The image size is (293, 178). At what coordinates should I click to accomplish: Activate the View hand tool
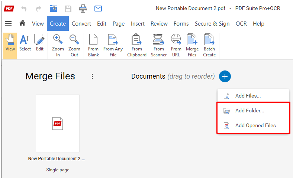pyautogui.click(x=10, y=46)
